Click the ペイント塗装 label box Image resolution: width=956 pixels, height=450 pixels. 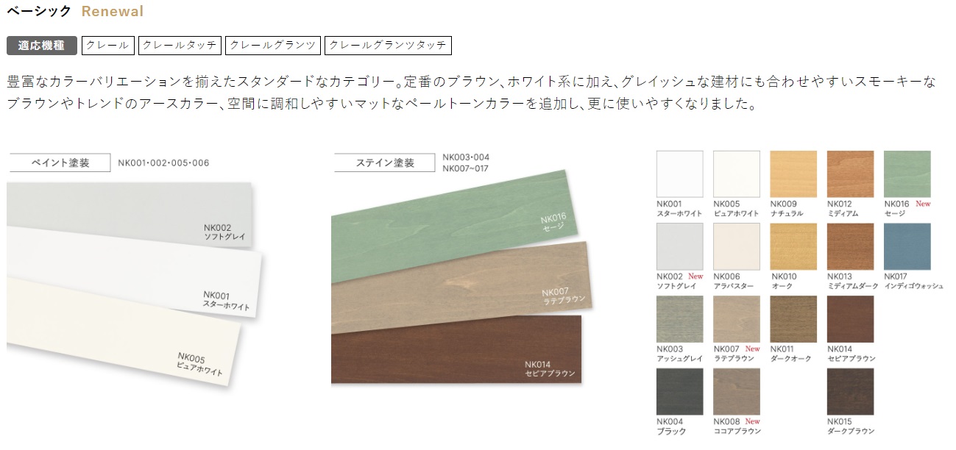(59, 162)
